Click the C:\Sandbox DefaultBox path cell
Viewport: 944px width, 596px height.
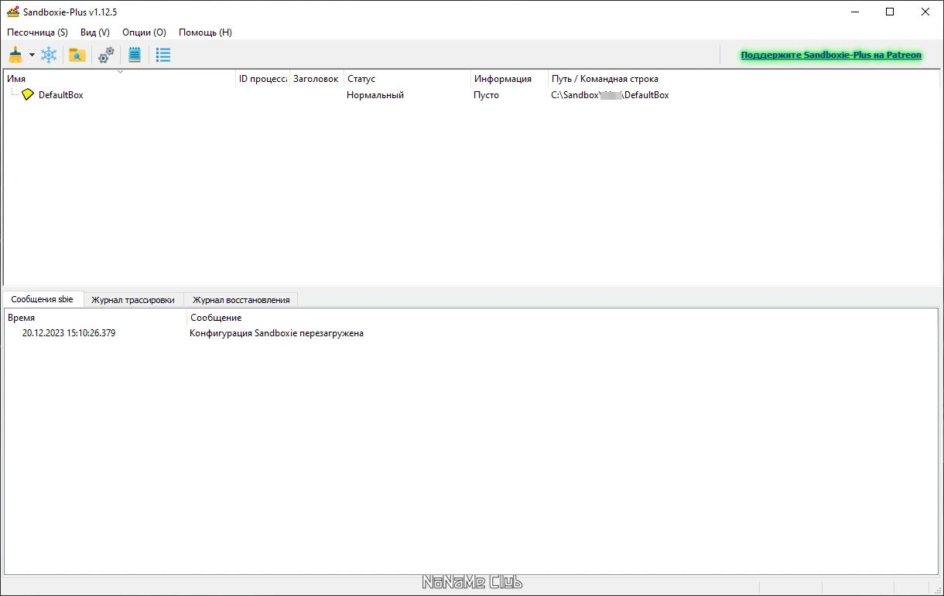coord(610,95)
